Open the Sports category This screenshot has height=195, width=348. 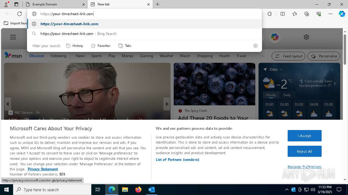tap(97, 56)
